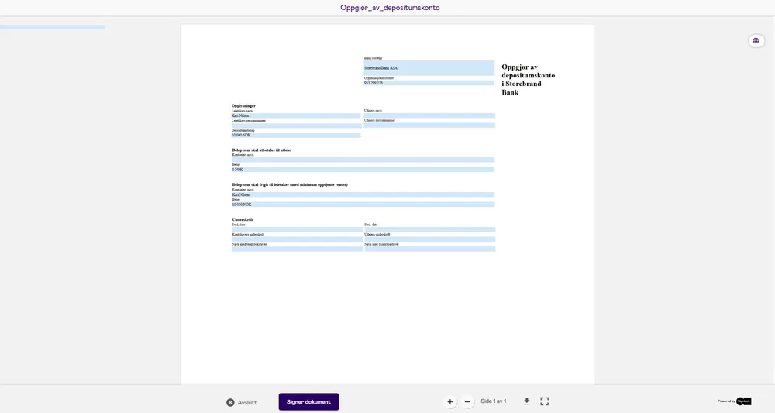The image size is (775, 413).
Task: Zoom in with the plus button
Action: 449,401
